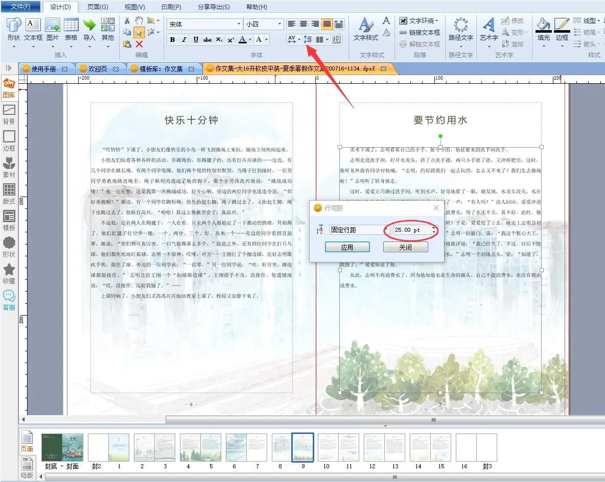Close the 欢迎页 tab
Viewport: 605px width, 482px height.
pos(116,69)
